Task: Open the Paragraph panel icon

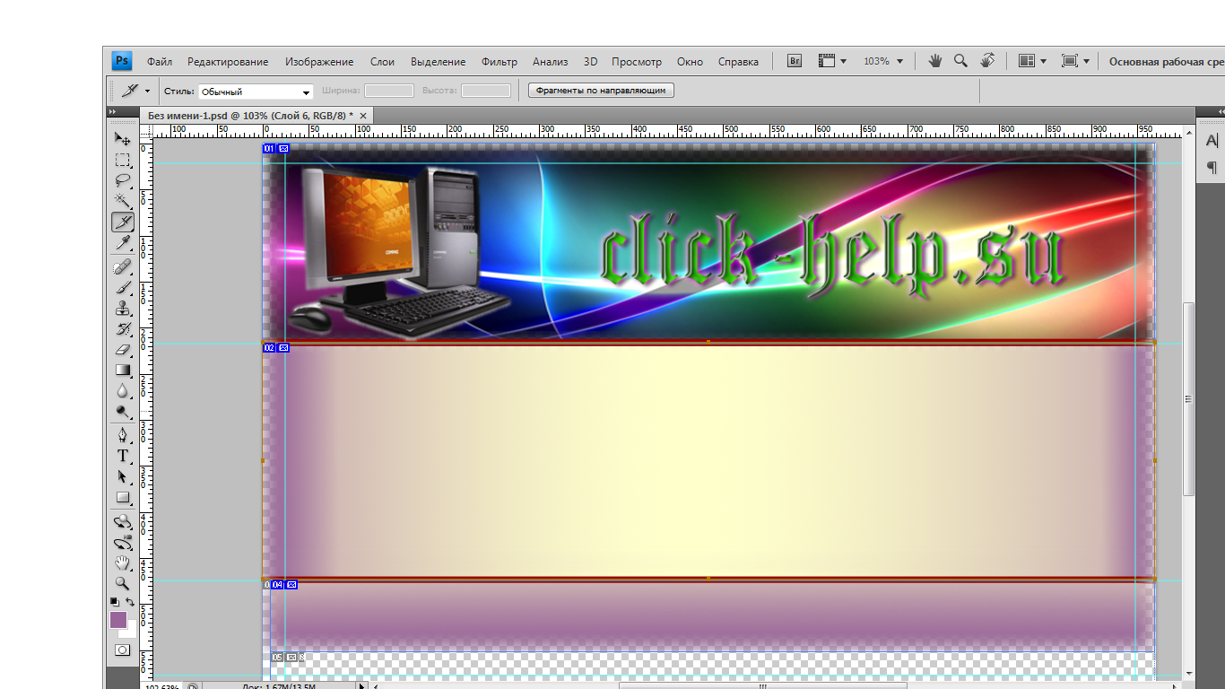Action: 1212,167
